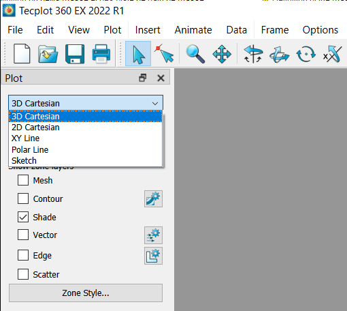Open a layout with the folder icon
The image size is (347, 311).
coord(48,54)
